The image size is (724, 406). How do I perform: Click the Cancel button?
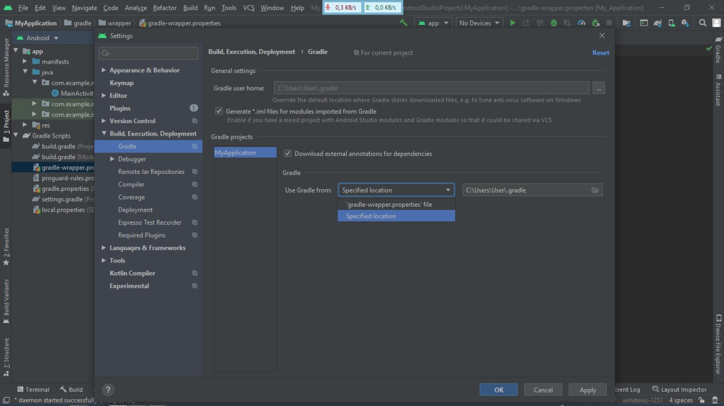[x=543, y=390]
